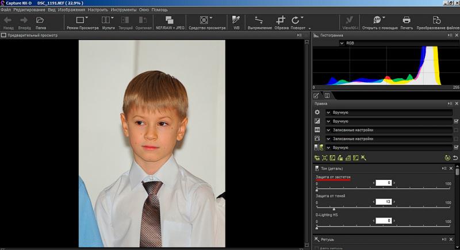Viewport: 460px width, 250px height.
Task: Open the first Вручную dropdown next to gear
Action: tap(389, 112)
